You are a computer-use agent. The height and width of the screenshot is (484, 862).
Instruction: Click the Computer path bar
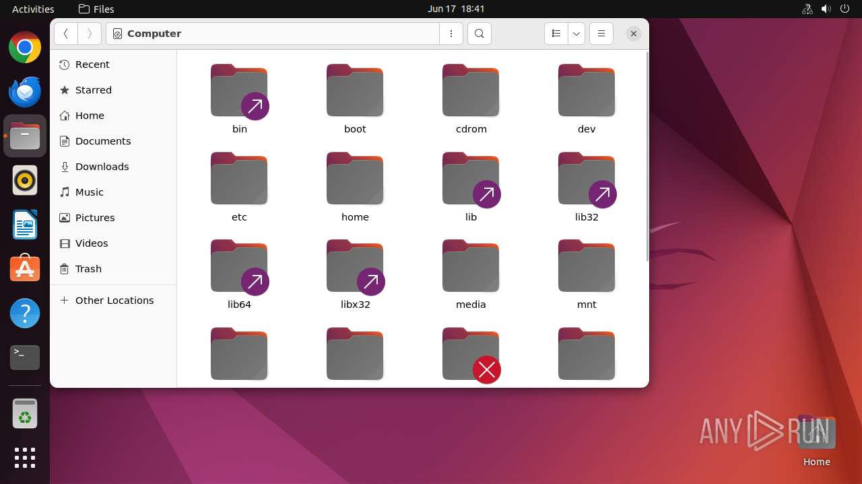[273, 34]
